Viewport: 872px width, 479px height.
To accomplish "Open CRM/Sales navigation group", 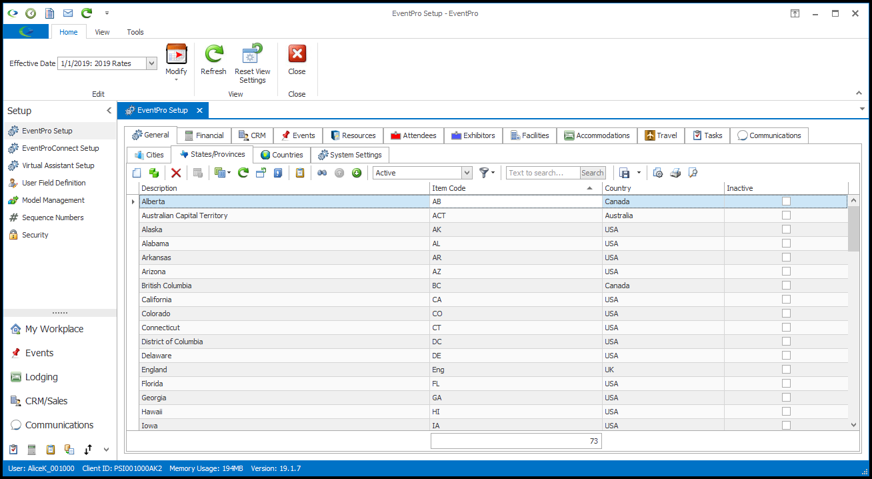I will tap(60, 401).
